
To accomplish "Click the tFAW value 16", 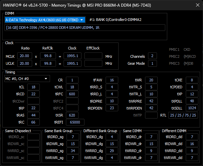I will point(112,80).
